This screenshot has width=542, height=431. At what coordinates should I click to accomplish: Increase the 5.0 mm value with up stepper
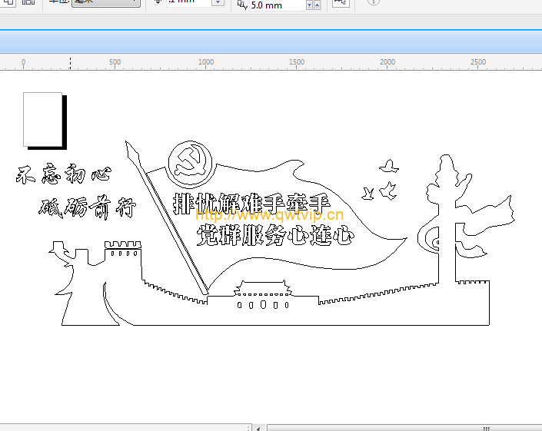tap(317, 5)
